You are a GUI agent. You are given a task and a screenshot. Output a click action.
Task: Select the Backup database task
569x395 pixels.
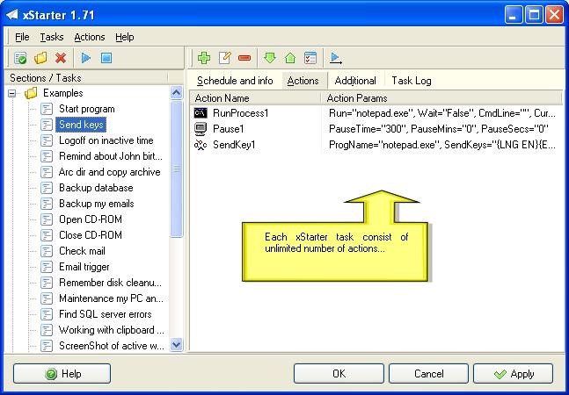coord(96,188)
